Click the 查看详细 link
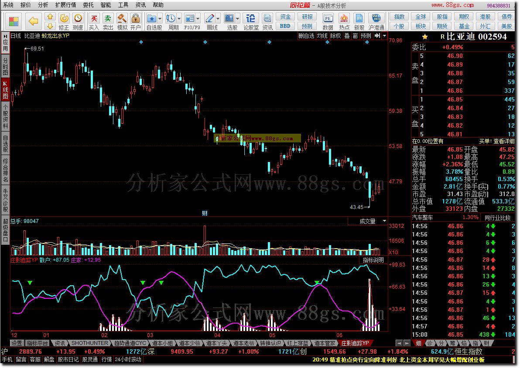Image resolution: width=520 pixels, height=368 pixels. click(504, 141)
